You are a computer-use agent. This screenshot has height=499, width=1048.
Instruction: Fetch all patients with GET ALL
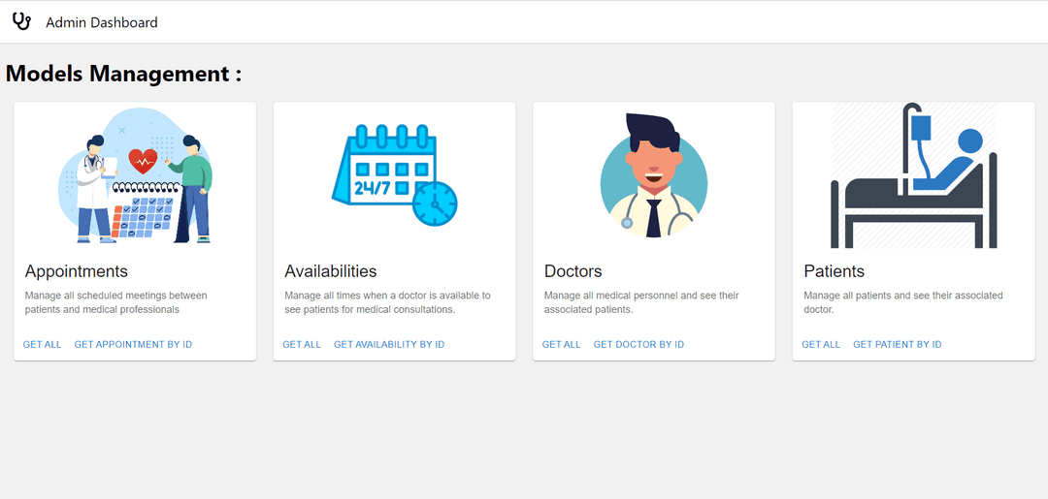821,345
